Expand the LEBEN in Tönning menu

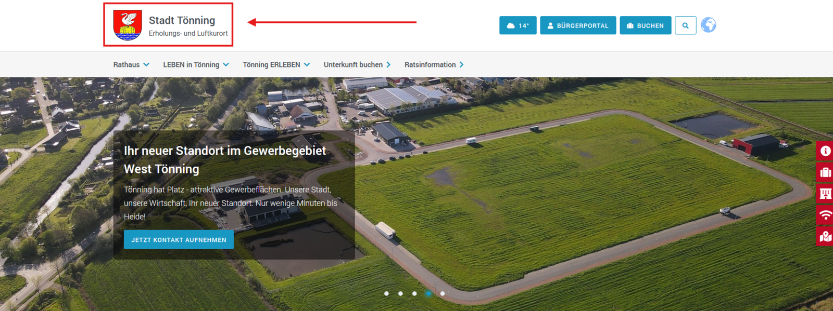pos(196,65)
